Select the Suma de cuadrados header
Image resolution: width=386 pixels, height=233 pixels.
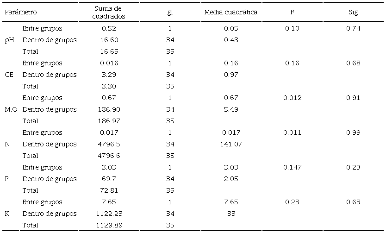click(x=110, y=12)
